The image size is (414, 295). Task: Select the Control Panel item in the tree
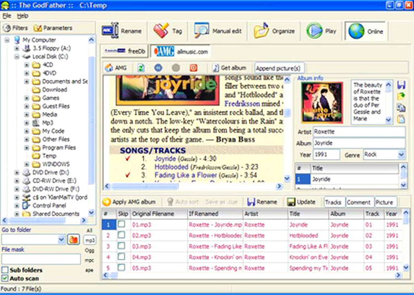tap(49, 206)
